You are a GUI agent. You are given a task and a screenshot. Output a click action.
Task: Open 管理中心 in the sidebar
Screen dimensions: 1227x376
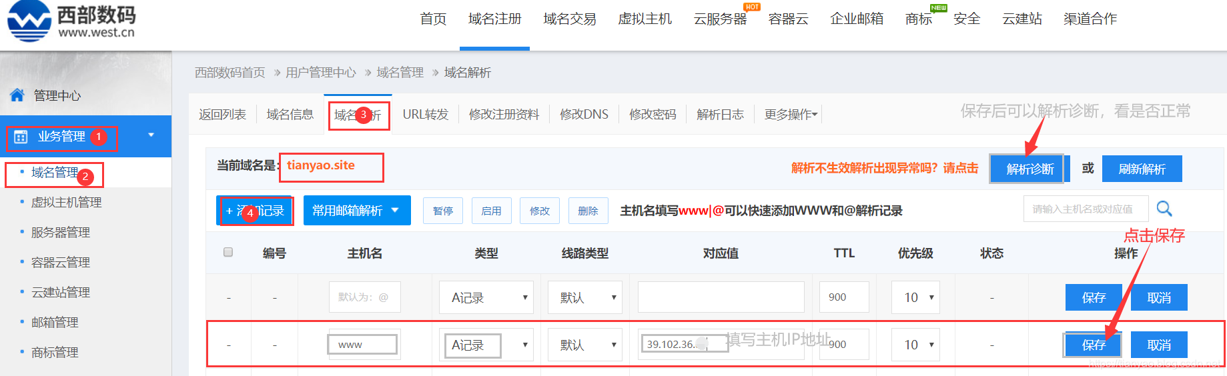pos(57,95)
